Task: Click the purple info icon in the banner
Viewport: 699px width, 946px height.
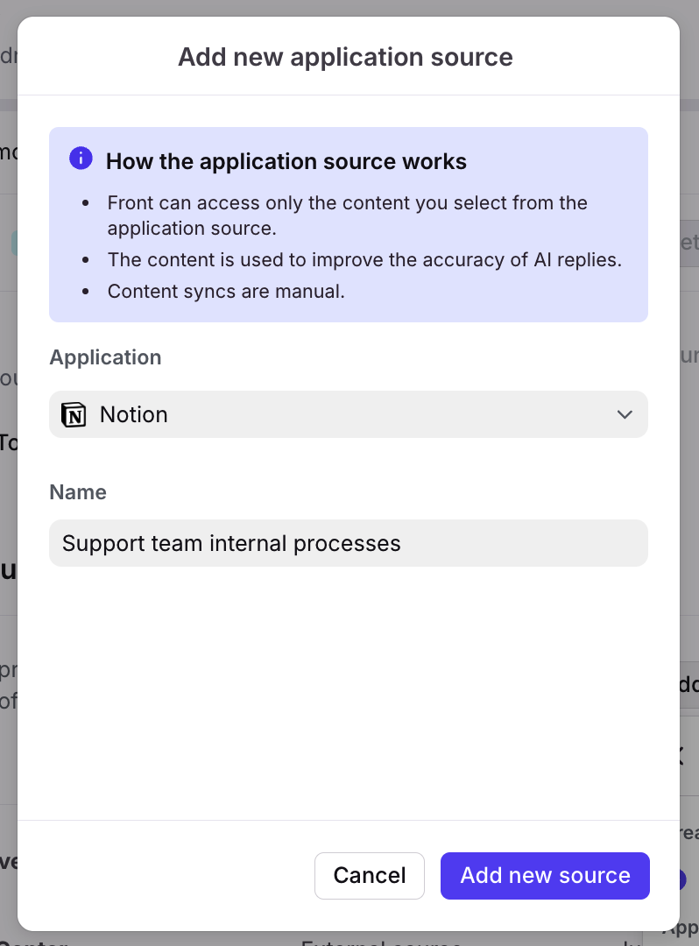Action: pyautogui.click(x=81, y=159)
